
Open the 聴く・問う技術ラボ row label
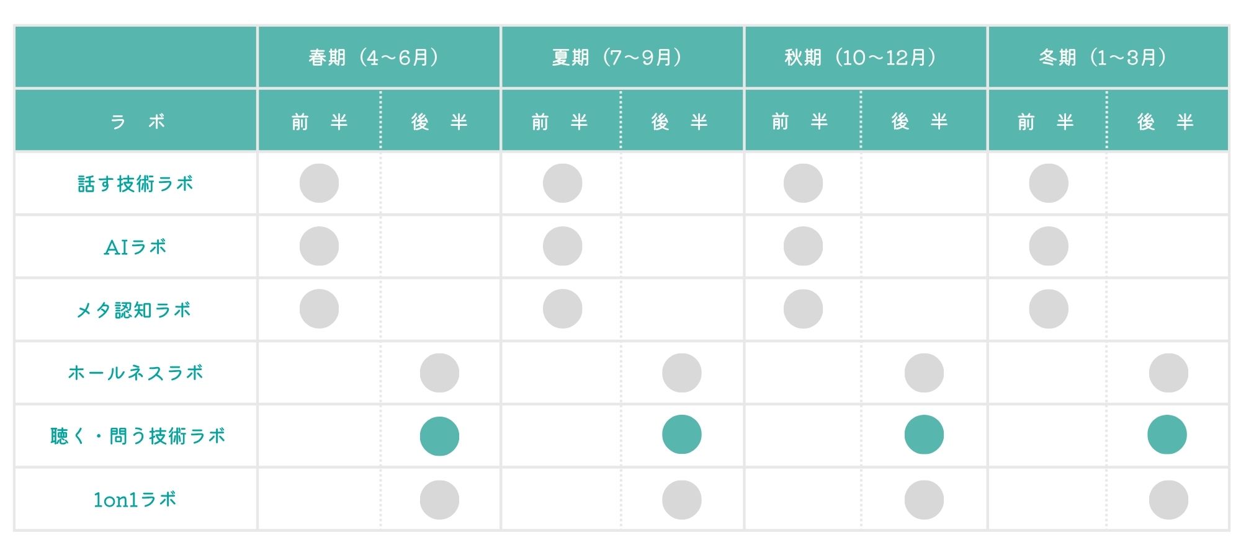click(137, 436)
